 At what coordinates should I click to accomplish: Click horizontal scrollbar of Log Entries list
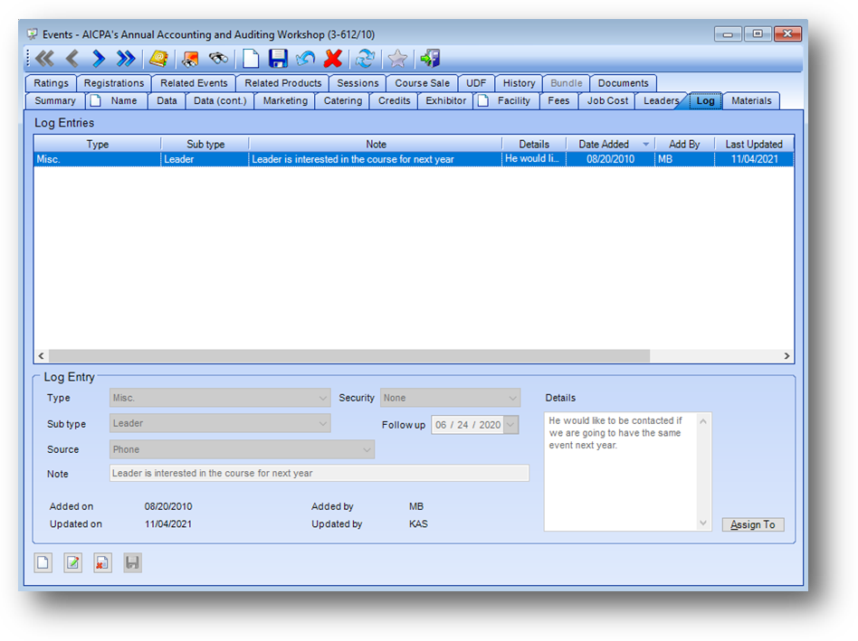[349, 355]
